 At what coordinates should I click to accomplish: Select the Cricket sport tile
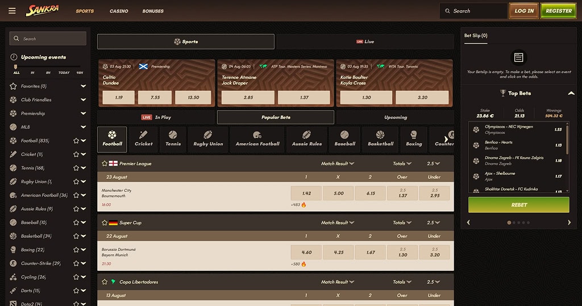click(x=144, y=140)
